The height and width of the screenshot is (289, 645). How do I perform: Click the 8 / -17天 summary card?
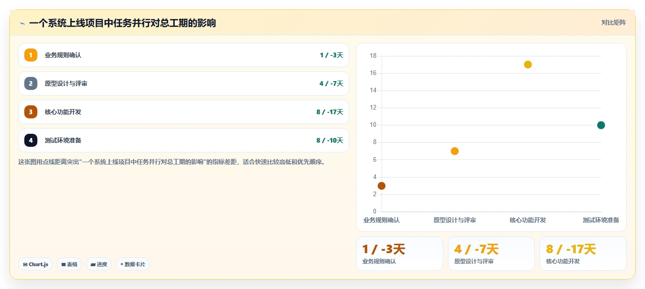click(x=583, y=254)
